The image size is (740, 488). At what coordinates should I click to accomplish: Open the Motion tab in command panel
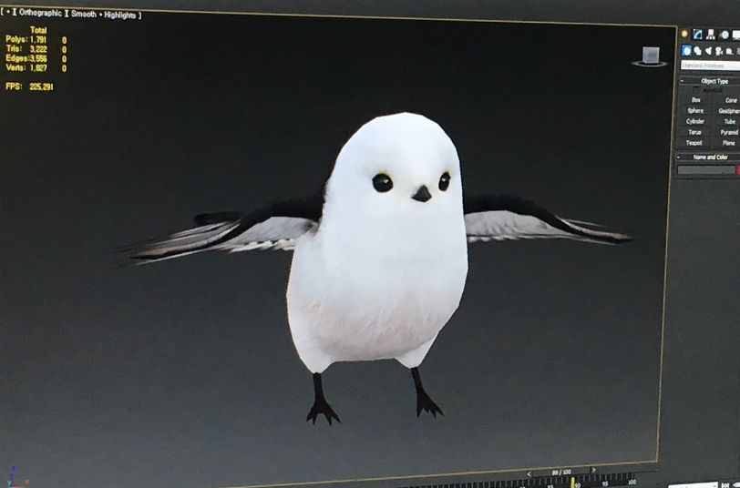click(724, 35)
